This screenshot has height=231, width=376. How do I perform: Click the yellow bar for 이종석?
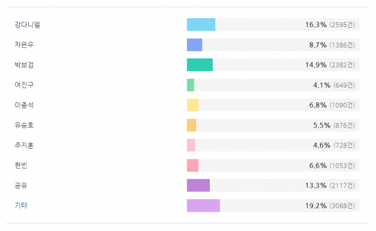point(193,105)
